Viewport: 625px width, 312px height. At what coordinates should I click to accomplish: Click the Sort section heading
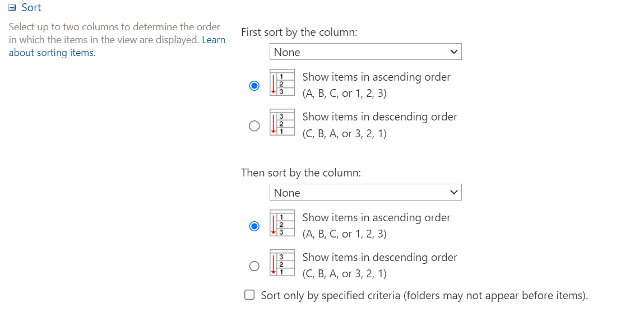[x=31, y=8]
